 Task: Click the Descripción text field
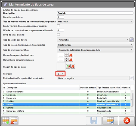point(95,13)
